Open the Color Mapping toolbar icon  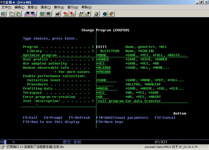pos(49,14)
